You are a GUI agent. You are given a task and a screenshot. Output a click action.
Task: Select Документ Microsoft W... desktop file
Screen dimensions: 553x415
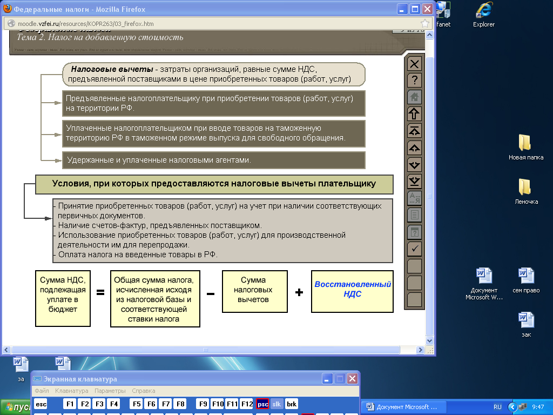point(484,284)
